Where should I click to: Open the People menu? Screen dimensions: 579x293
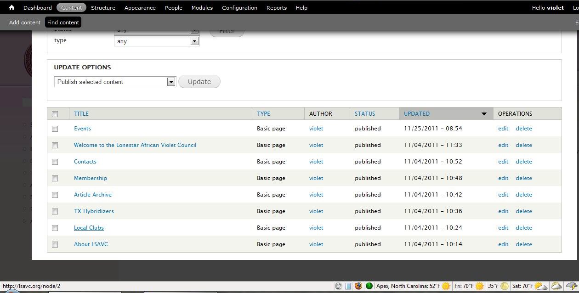[x=174, y=7]
